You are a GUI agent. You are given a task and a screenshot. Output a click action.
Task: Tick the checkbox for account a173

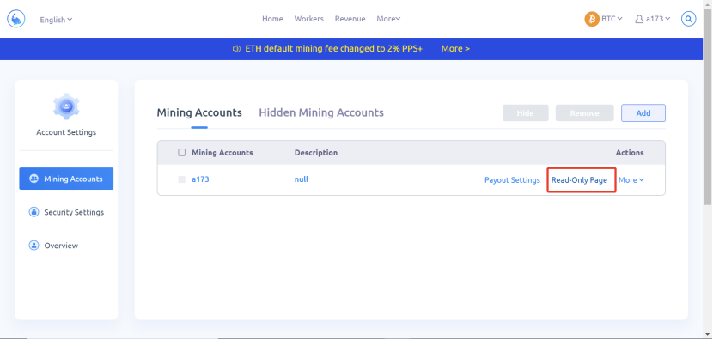point(182,179)
